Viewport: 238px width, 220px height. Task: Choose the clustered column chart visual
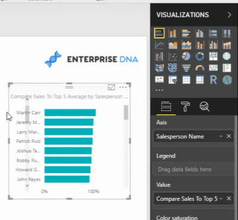point(200,33)
